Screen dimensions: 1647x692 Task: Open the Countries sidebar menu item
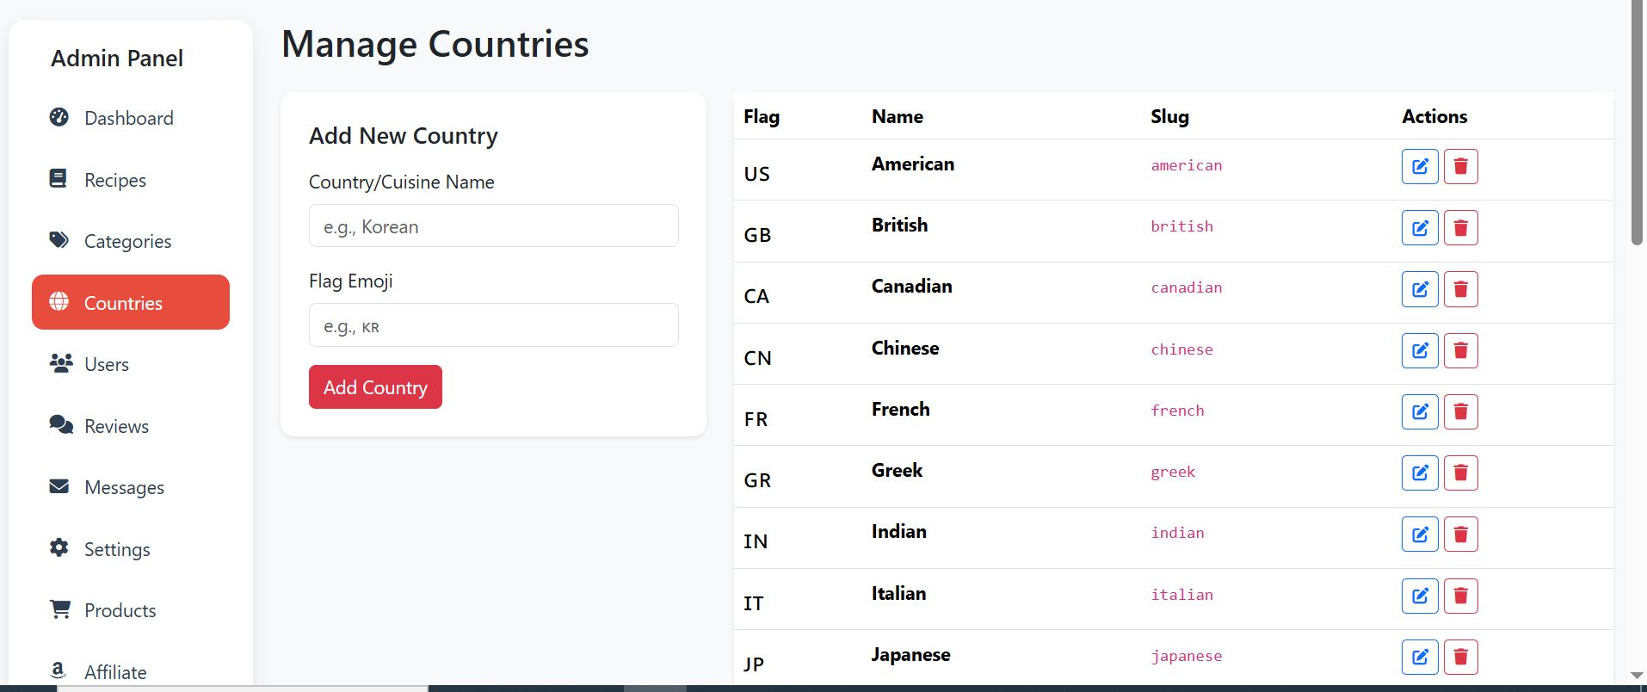tap(131, 302)
